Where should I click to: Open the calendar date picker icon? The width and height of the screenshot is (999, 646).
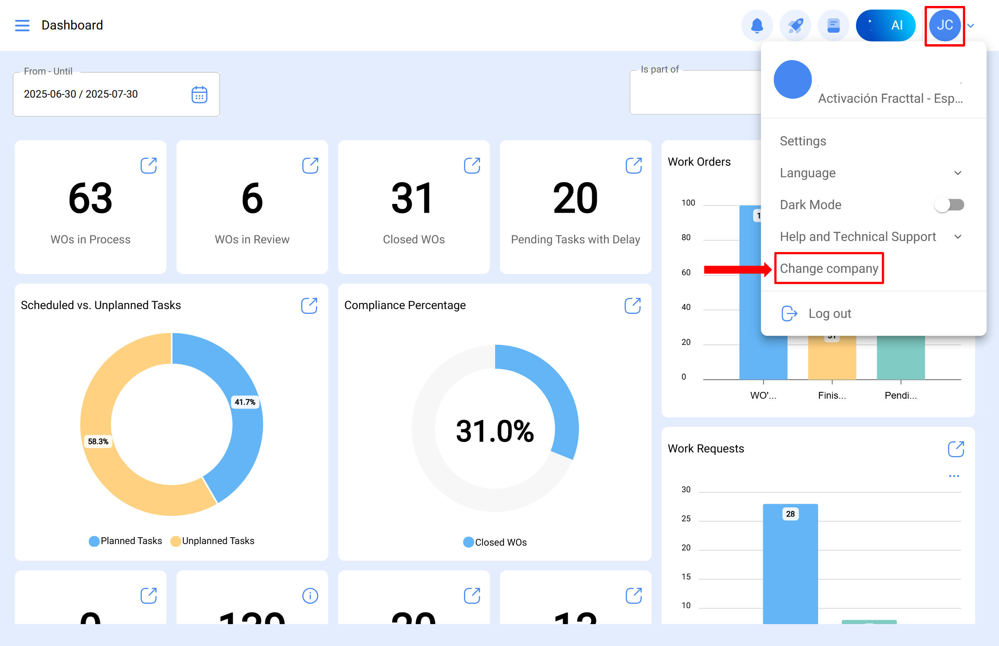click(x=199, y=94)
